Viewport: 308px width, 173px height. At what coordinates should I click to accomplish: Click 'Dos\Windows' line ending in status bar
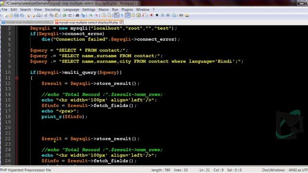[273, 170]
